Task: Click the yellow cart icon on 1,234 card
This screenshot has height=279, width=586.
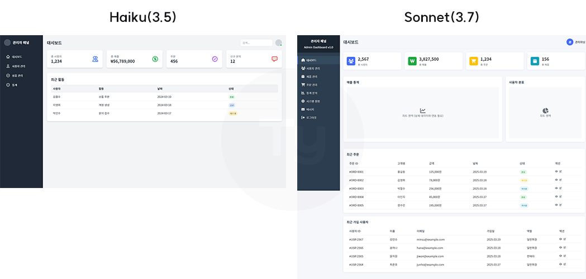Action: (474, 61)
